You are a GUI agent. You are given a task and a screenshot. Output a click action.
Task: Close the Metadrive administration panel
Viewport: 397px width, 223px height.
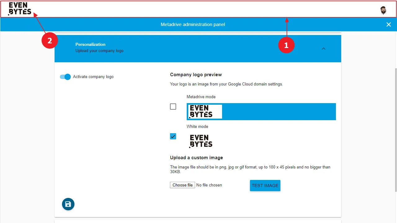tap(389, 24)
